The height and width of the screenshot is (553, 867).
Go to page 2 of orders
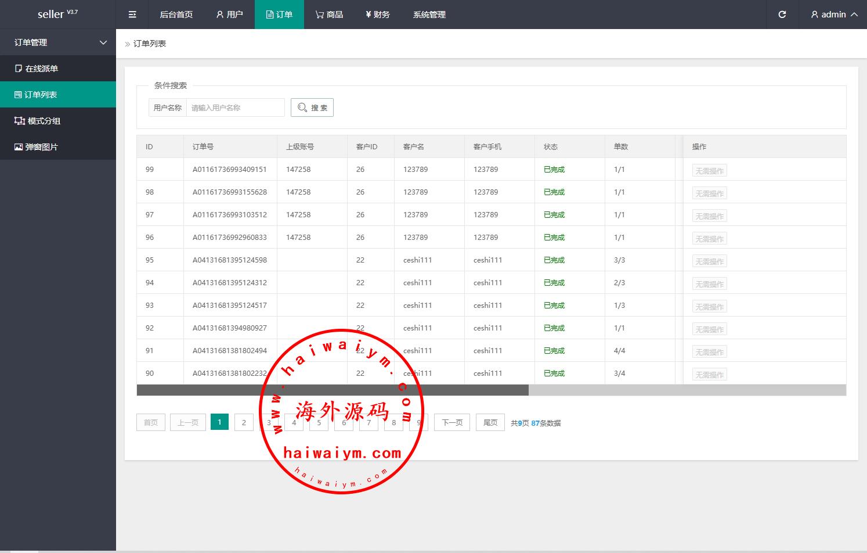(244, 422)
